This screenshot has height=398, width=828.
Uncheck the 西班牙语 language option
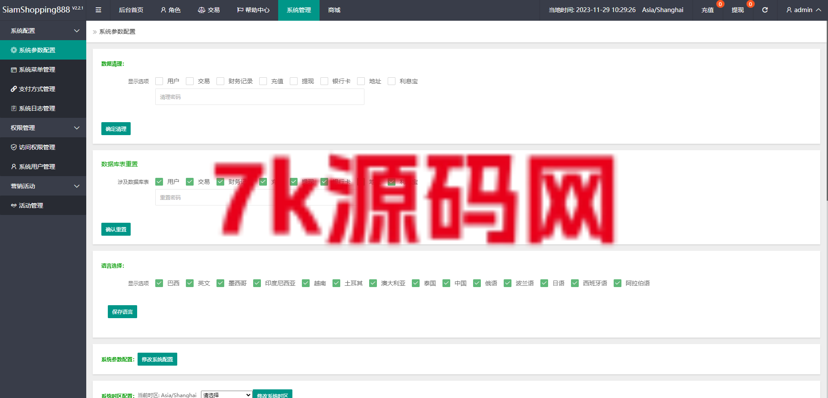click(575, 283)
